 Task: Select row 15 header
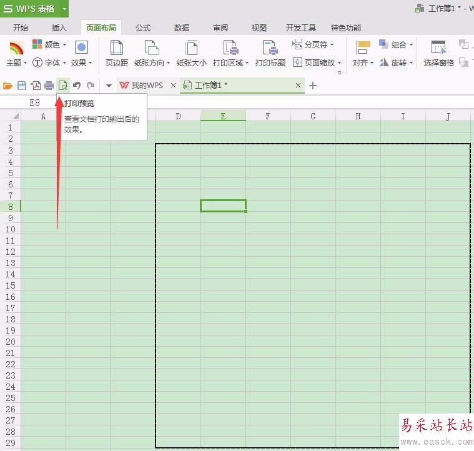[x=10, y=285]
